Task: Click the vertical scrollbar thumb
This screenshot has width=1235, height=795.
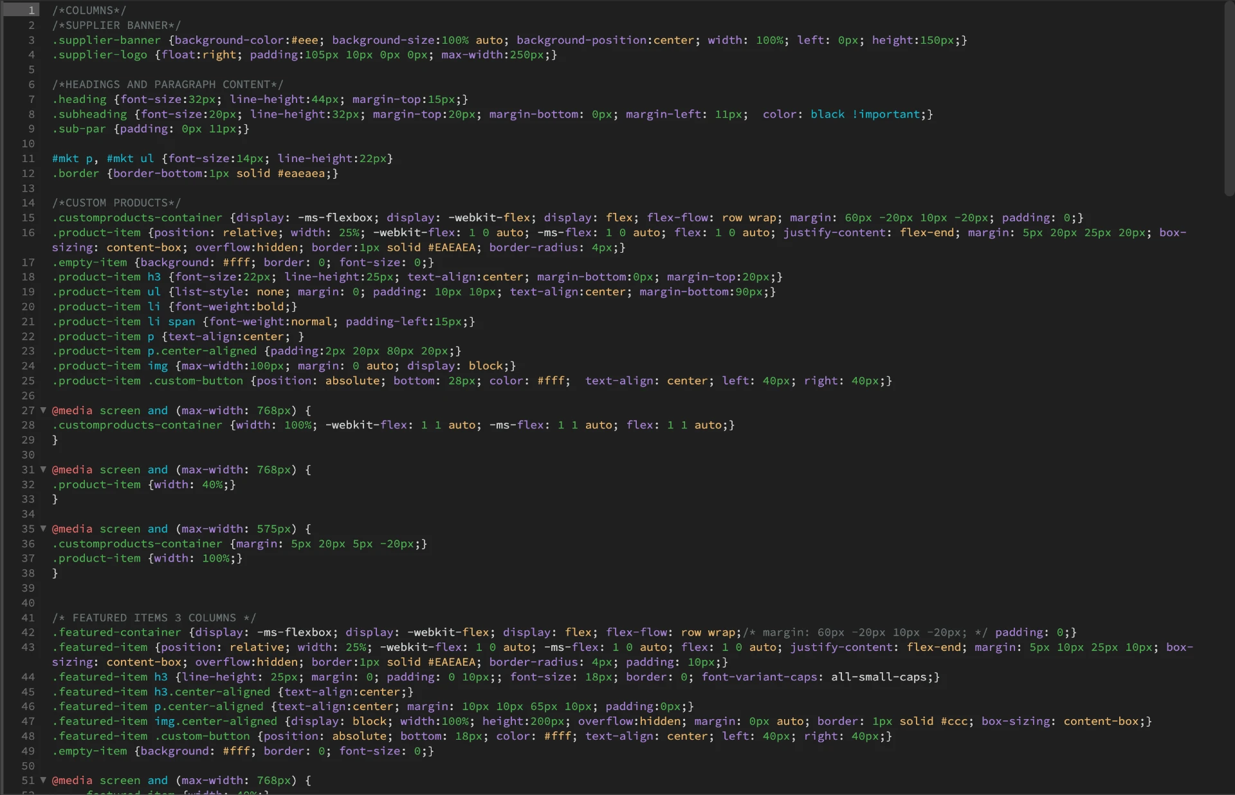Action: (1229, 100)
